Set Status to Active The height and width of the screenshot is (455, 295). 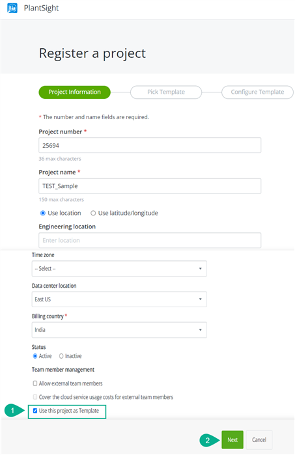[x=35, y=356]
